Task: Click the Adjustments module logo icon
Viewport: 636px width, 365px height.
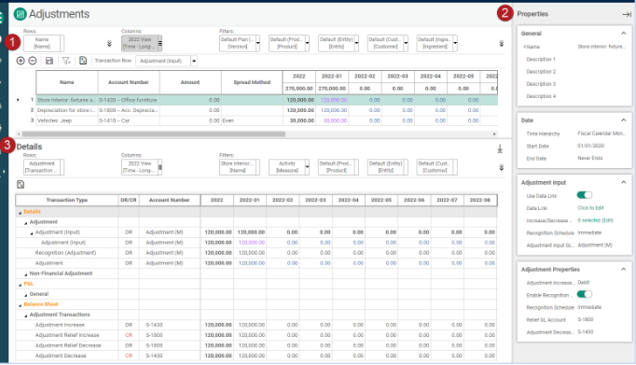Action: (x=20, y=14)
